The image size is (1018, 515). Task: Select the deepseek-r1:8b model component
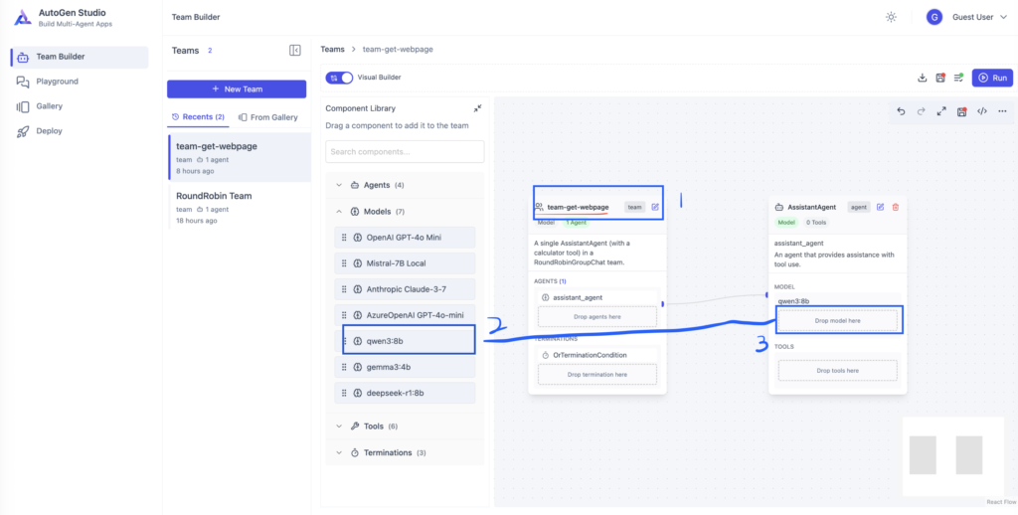[406, 393]
